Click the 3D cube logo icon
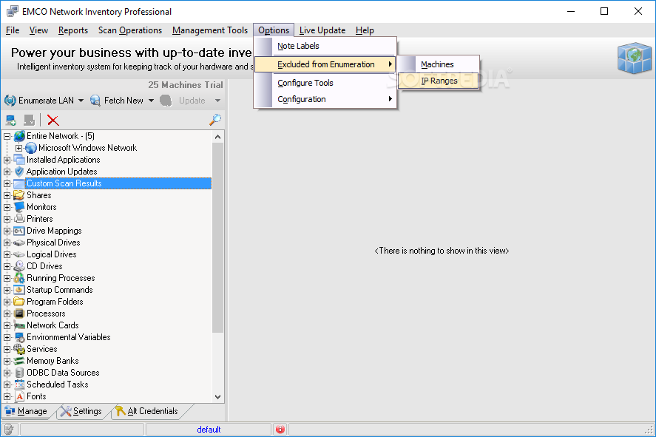Screen dimensions: 656x437 click(635, 58)
